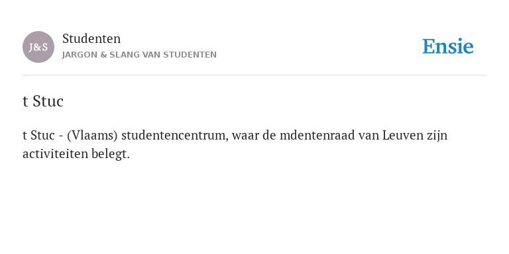The image size is (509, 254).
Task: Click the word 'JARGON' in the subtitle
Action: tap(80, 55)
